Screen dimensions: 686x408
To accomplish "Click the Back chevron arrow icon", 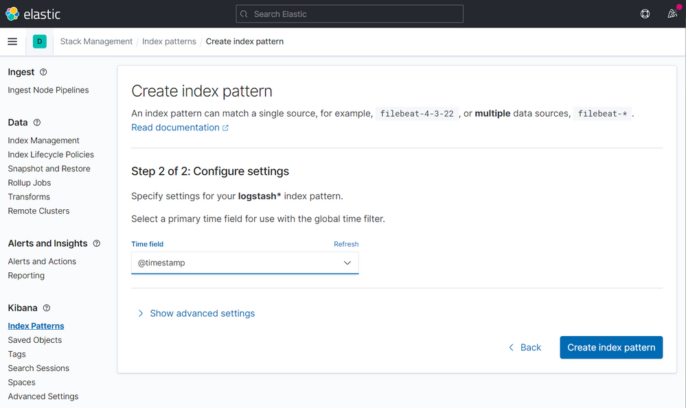I will 511,347.
